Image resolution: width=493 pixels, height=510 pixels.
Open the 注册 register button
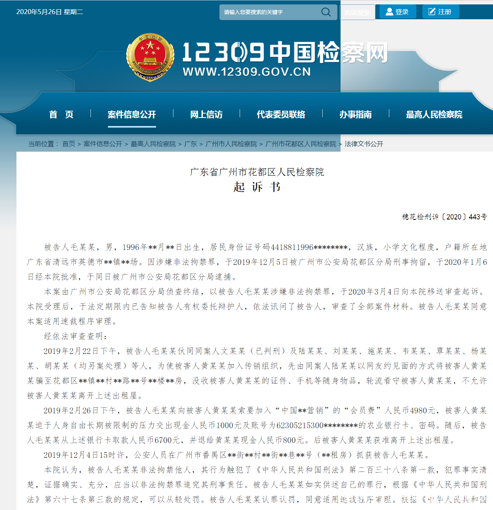click(x=440, y=12)
